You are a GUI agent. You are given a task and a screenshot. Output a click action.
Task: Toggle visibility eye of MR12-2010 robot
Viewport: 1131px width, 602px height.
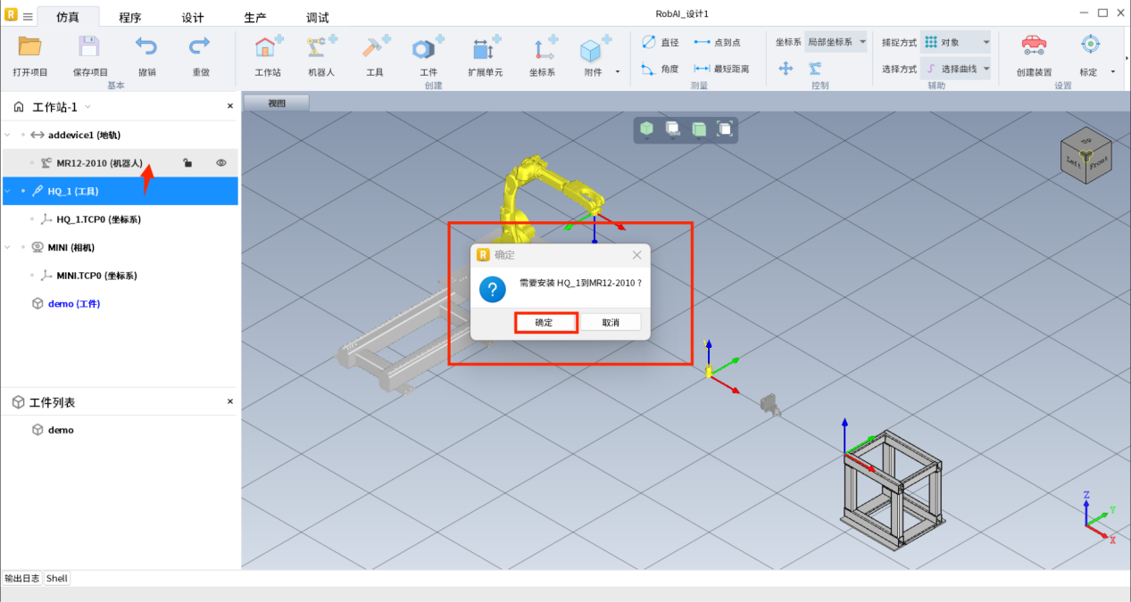click(x=221, y=163)
